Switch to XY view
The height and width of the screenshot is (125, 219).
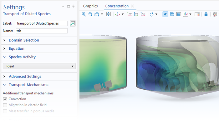click(x=130, y=14)
